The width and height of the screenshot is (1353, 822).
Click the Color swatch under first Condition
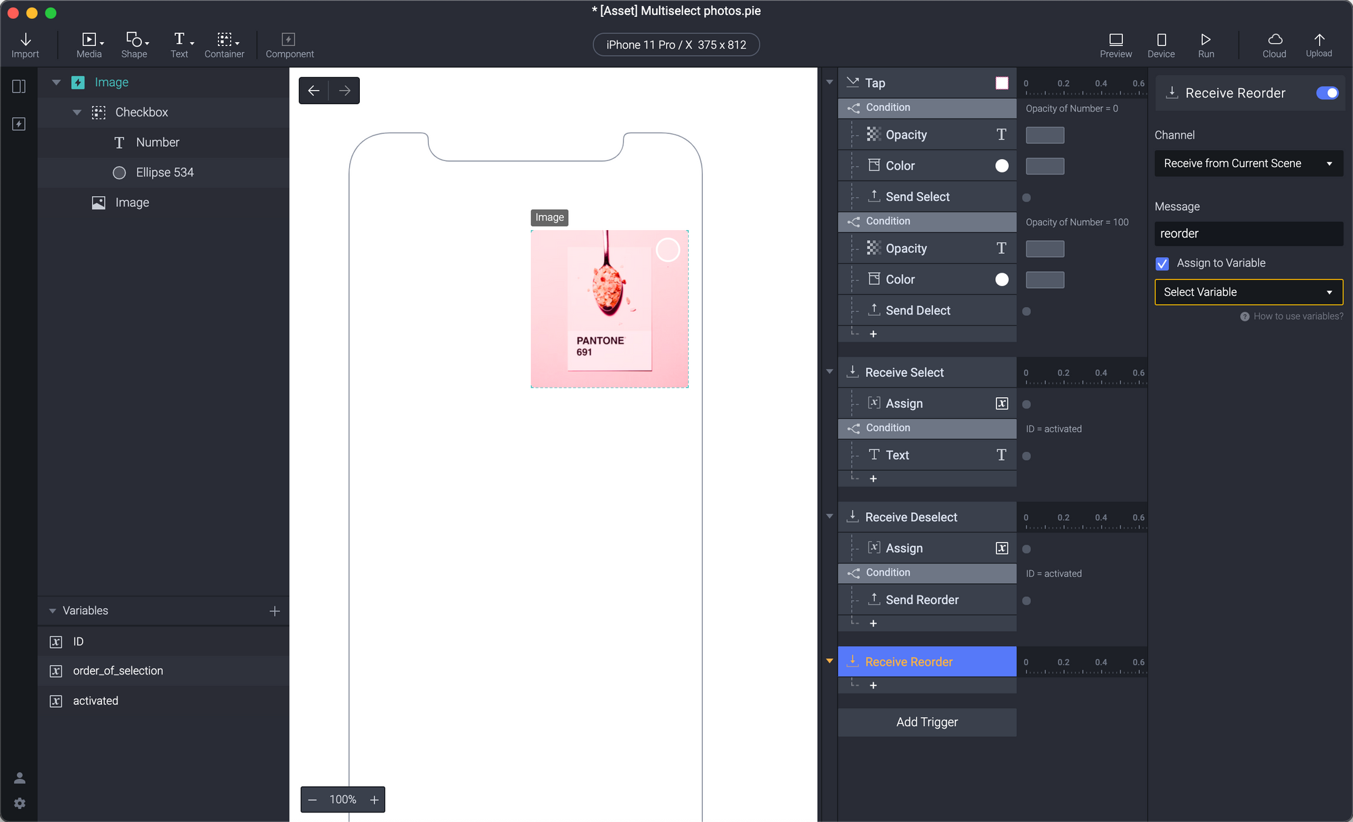coord(1001,165)
